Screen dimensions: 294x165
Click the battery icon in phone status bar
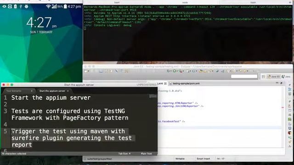65,6
